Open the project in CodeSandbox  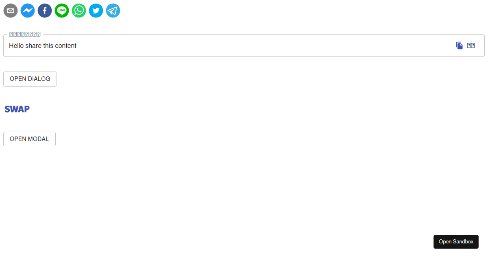coord(456,241)
